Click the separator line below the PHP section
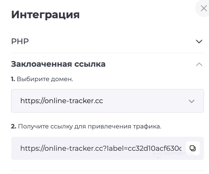Screen dimensions: 209x174 [x=107, y=53]
